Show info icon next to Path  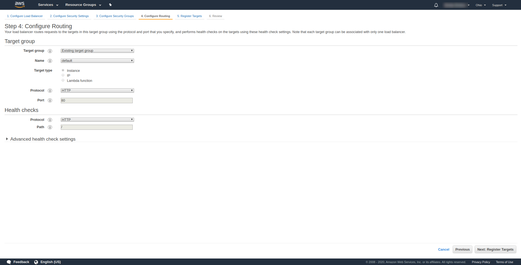point(50,127)
